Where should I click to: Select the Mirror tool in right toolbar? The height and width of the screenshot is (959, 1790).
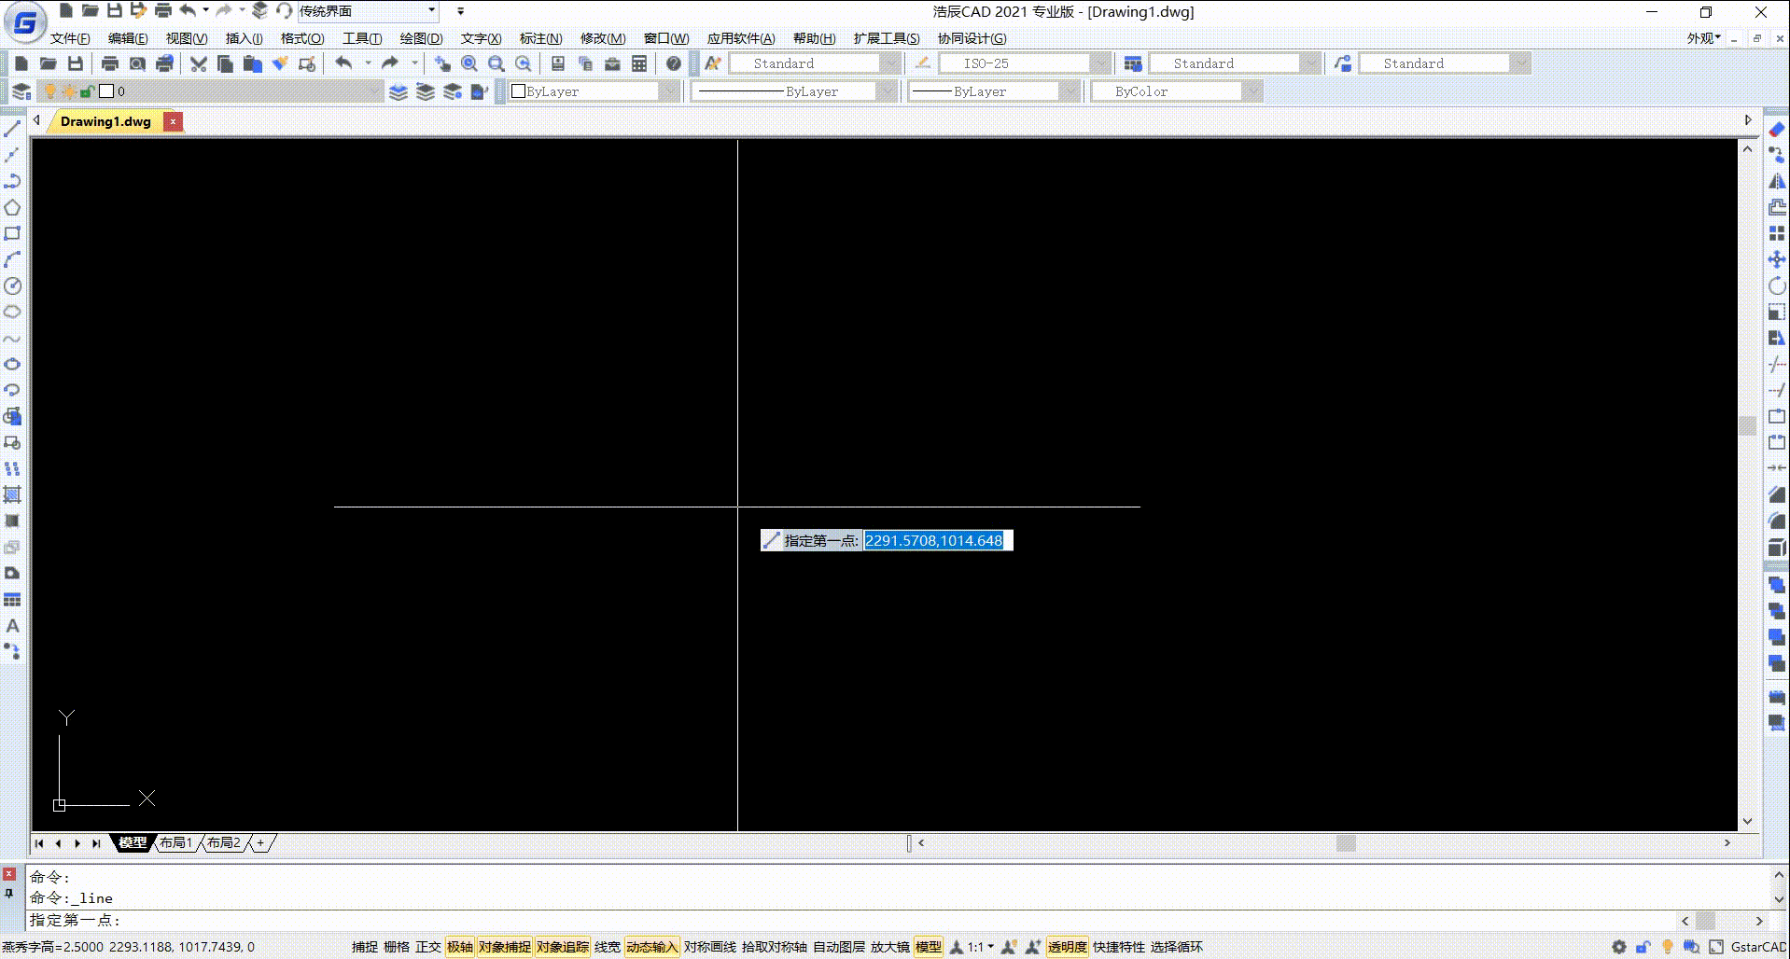pos(1777,181)
